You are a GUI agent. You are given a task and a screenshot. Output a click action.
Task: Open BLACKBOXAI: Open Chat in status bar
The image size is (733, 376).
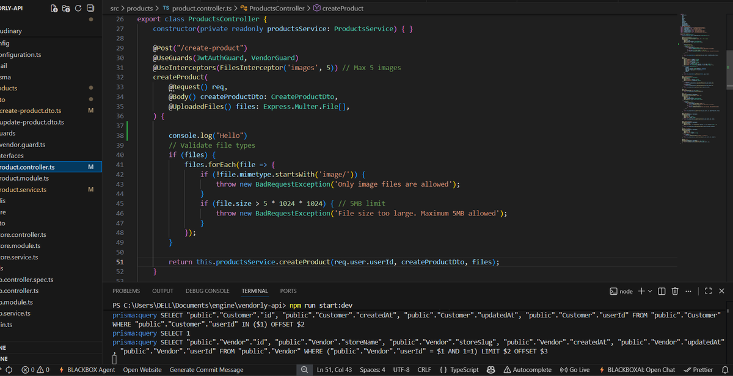click(x=637, y=370)
